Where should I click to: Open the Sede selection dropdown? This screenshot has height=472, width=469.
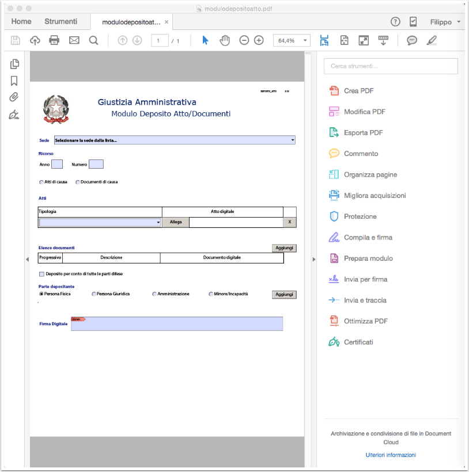[175, 140]
